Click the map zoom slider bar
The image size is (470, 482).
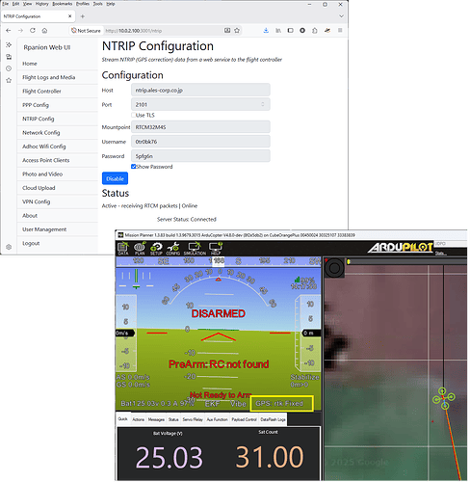[406, 262]
